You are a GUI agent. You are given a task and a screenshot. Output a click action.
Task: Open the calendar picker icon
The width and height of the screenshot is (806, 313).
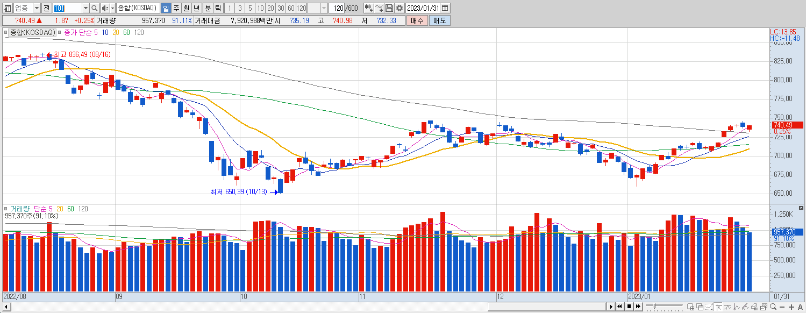click(x=445, y=8)
